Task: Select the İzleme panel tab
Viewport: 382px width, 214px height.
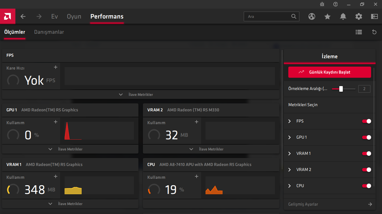Action: coord(330,57)
